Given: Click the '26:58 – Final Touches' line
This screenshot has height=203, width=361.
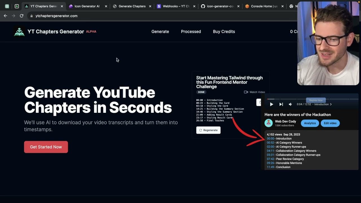Looking at the screenshot, I should [x=210, y=121].
